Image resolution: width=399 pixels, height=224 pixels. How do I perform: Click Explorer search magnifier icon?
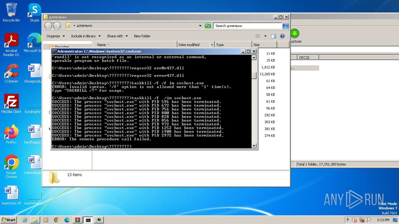(x=285, y=26)
